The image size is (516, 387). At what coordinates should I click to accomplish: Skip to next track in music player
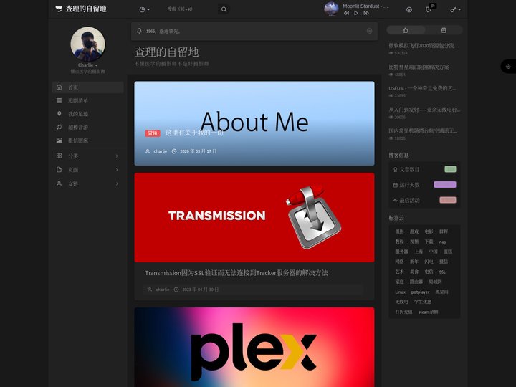pyautogui.click(x=366, y=13)
